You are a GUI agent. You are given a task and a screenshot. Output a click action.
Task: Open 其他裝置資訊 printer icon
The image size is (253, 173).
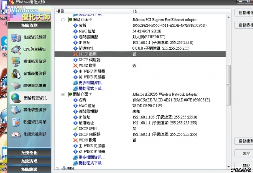pyautogui.click(x=16, y=110)
